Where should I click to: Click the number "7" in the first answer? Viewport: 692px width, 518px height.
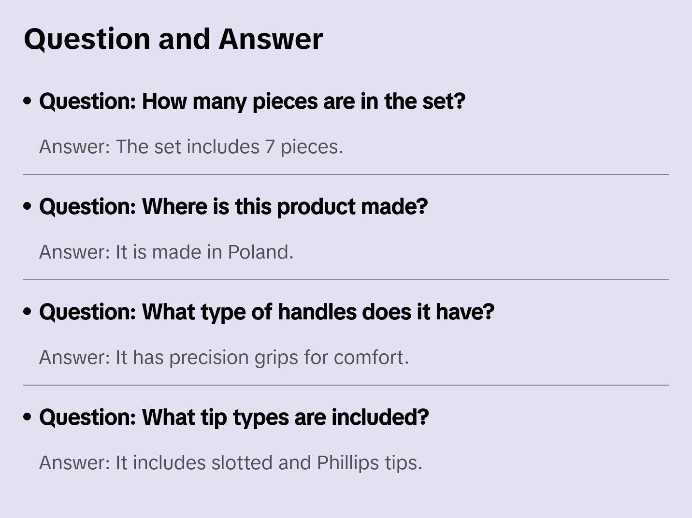[x=270, y=147]
